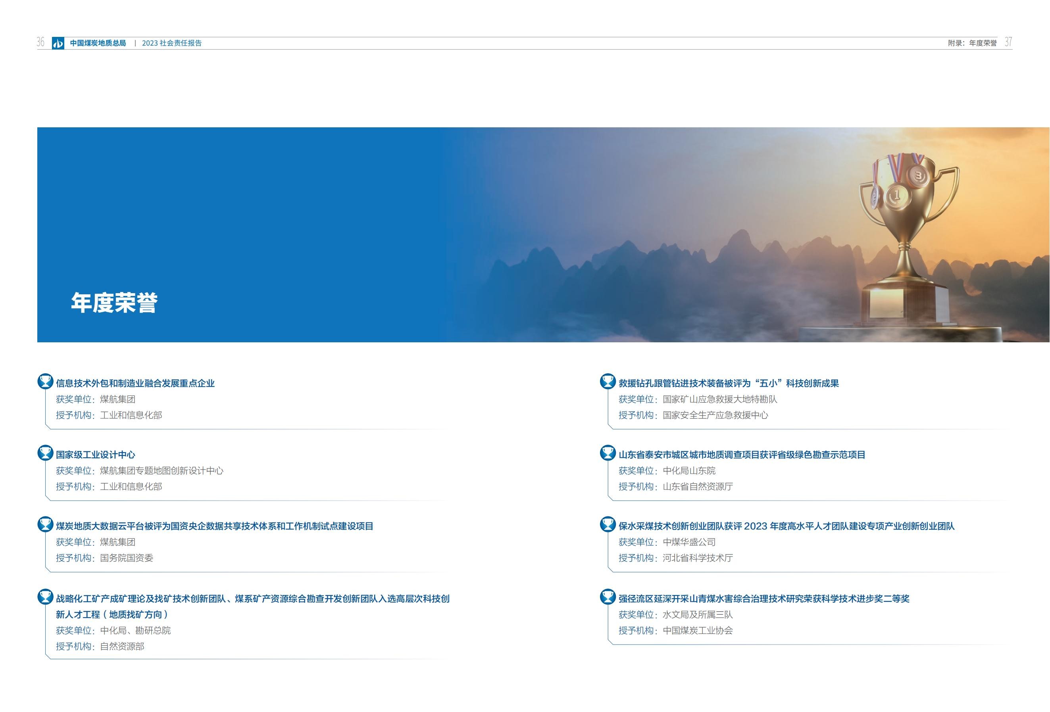Screen dimensions: 1050x712
Task: Click 附录：年度荣誉 in the top header
Action: pyautogui.click(x=972, y=43)
